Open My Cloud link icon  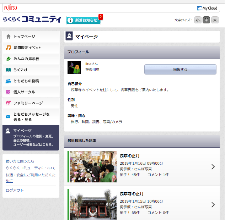[199, 8]
